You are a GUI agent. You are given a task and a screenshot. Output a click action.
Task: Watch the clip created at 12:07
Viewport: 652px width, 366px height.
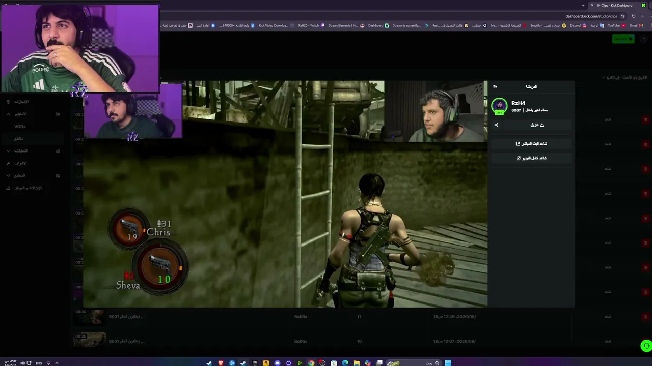click(608, 341)
